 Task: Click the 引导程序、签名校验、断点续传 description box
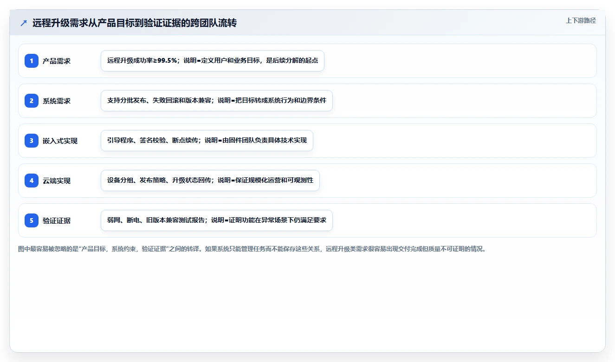tap(207, 141)
